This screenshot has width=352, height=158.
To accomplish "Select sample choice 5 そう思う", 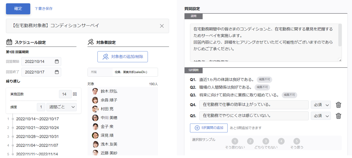I will (297, 141).
